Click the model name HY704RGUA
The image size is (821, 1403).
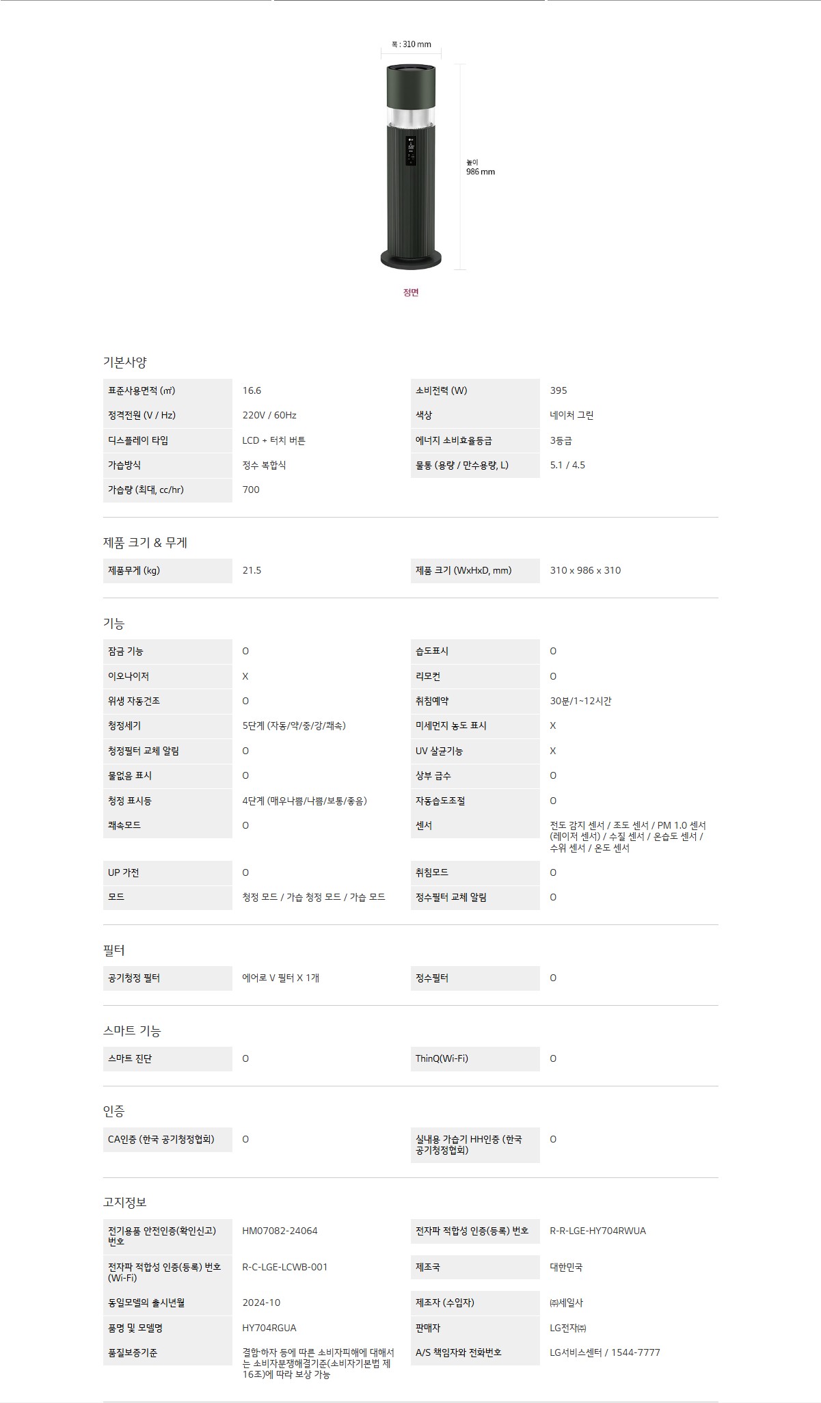click(269, 1328)
